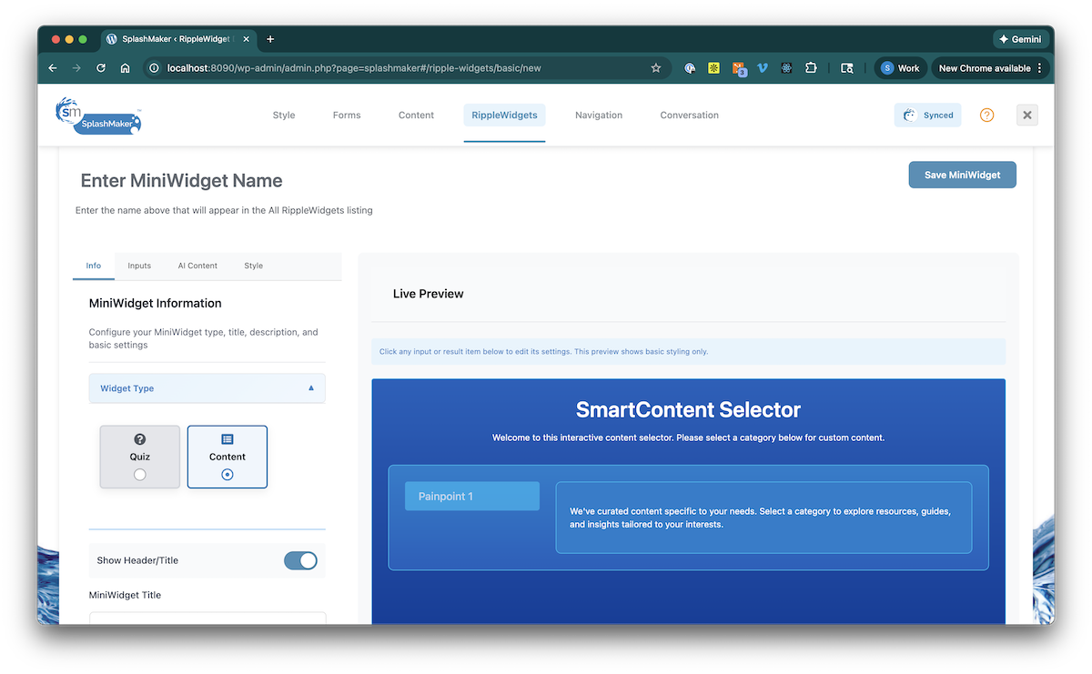Viewport: 1092px width, 674px height.
Task: Open the Chrome extensions puzzle icon
Action: 811,68
